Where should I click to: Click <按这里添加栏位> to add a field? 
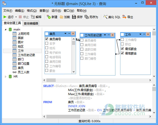(x=80, y=98)
